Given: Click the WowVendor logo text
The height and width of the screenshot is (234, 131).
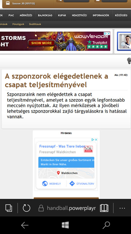Looking at the screenshot, I should tap(91, 37).
